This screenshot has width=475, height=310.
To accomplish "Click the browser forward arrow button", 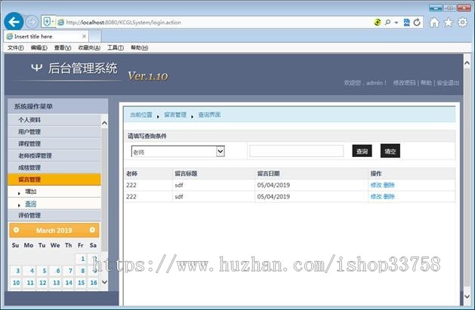I will pyautogui.click(x=32, y=22).
